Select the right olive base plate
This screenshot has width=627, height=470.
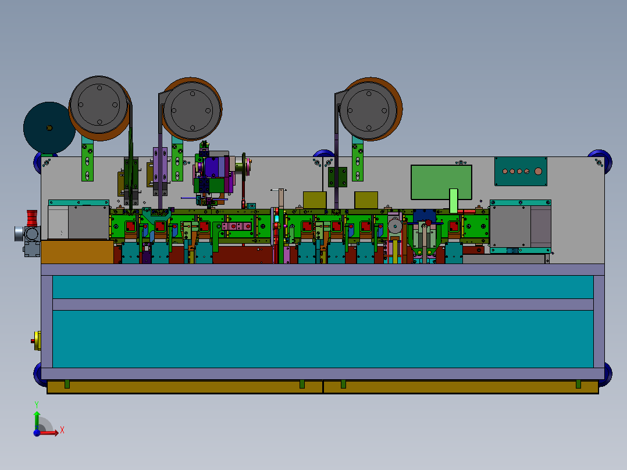[461, 387]
